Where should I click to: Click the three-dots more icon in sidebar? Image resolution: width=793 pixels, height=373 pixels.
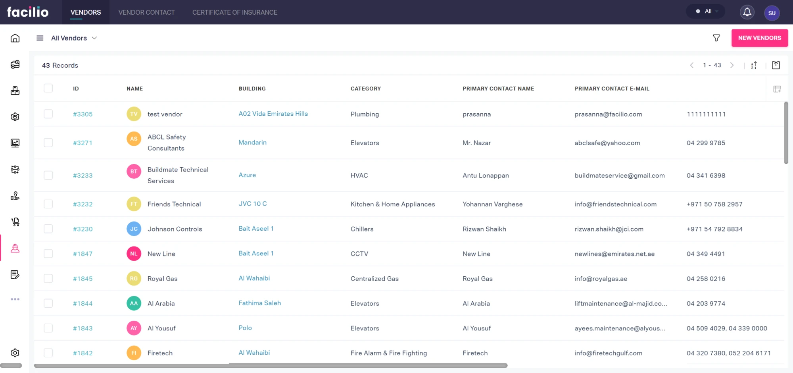coord(15,299)
